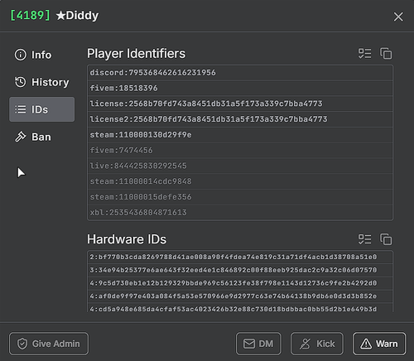Select the IDs tab
414x361 pixels.
[x=41, y=109]
